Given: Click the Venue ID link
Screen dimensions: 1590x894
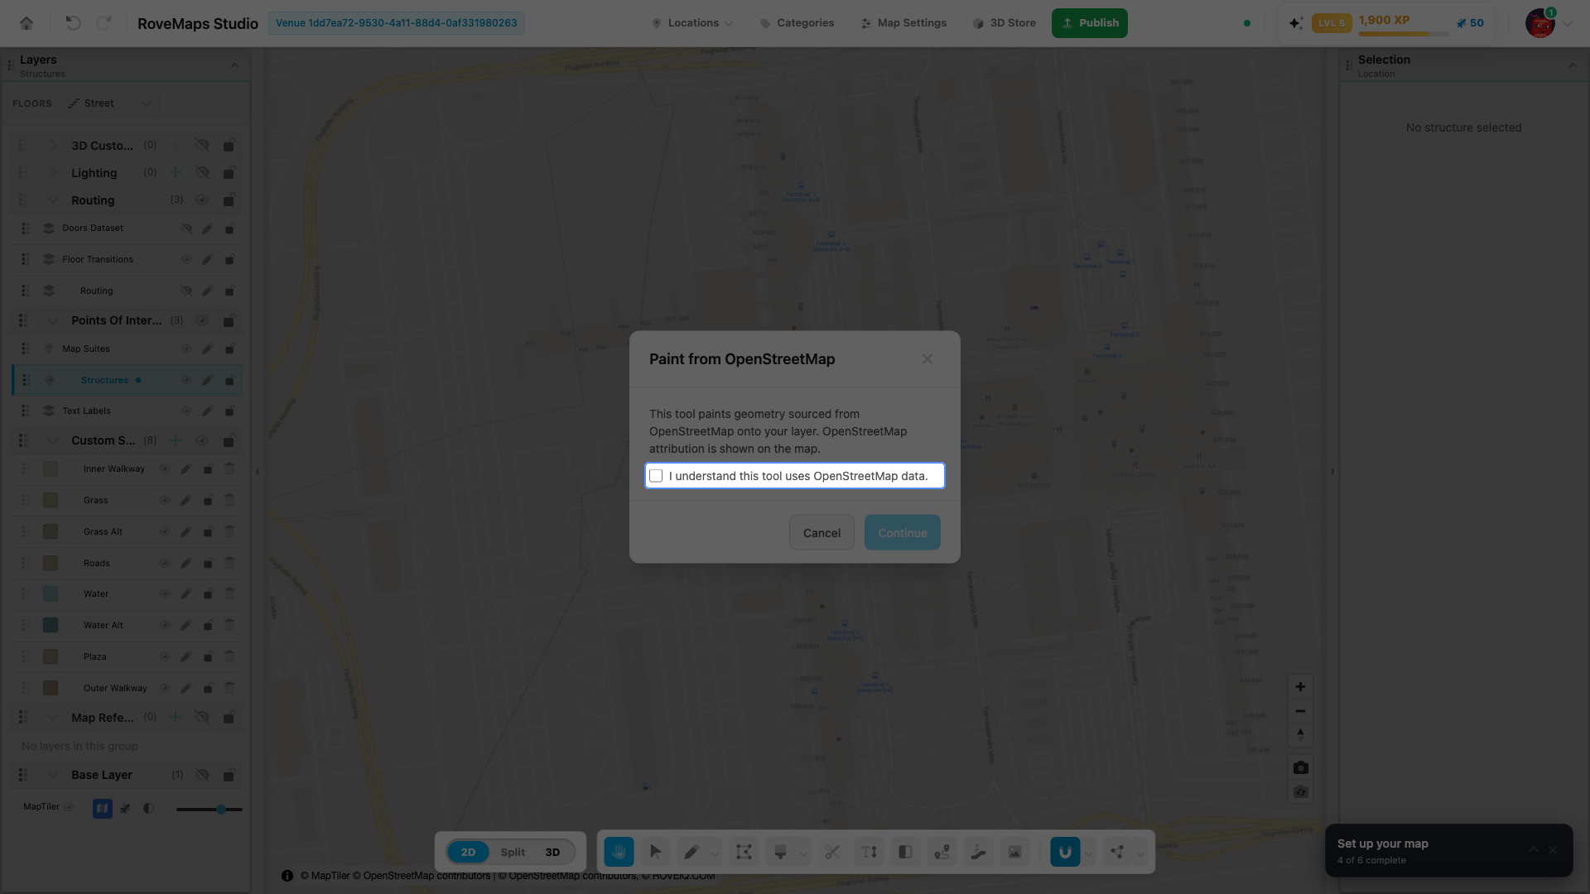Looking at the screenshot, I should tap(396, 23).
